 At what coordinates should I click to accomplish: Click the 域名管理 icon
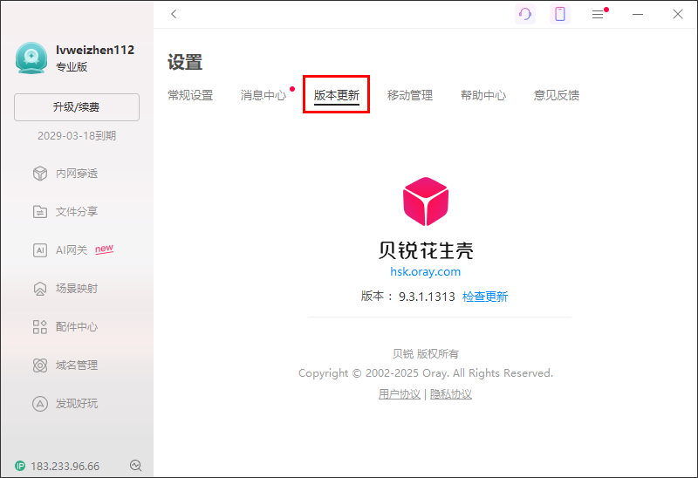[x=40, y=365]
